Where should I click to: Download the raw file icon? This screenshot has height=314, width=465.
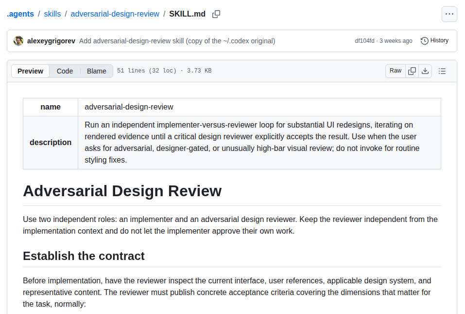tap(425, 71)
